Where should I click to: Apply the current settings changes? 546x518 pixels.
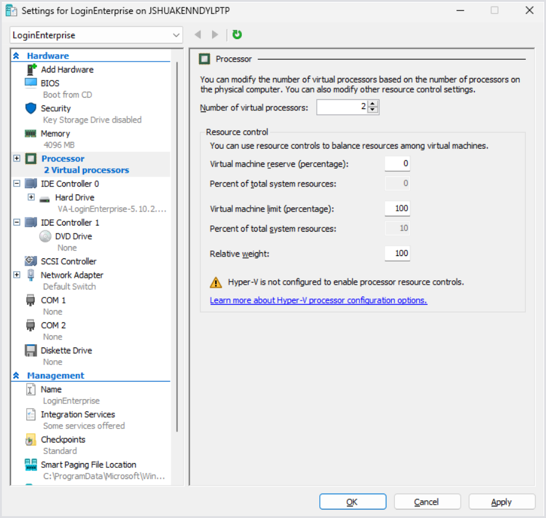[501, 502]
